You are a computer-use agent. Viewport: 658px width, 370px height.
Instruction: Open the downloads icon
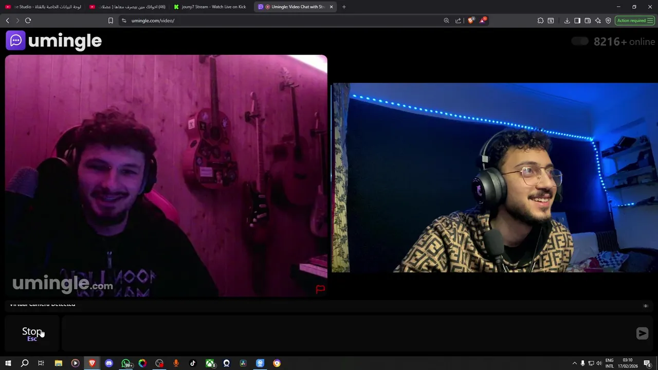567,21
